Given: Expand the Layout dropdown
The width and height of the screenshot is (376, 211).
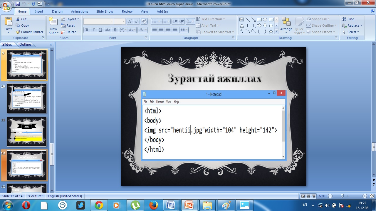Looking at the screenshot, I should pos(70,19).
